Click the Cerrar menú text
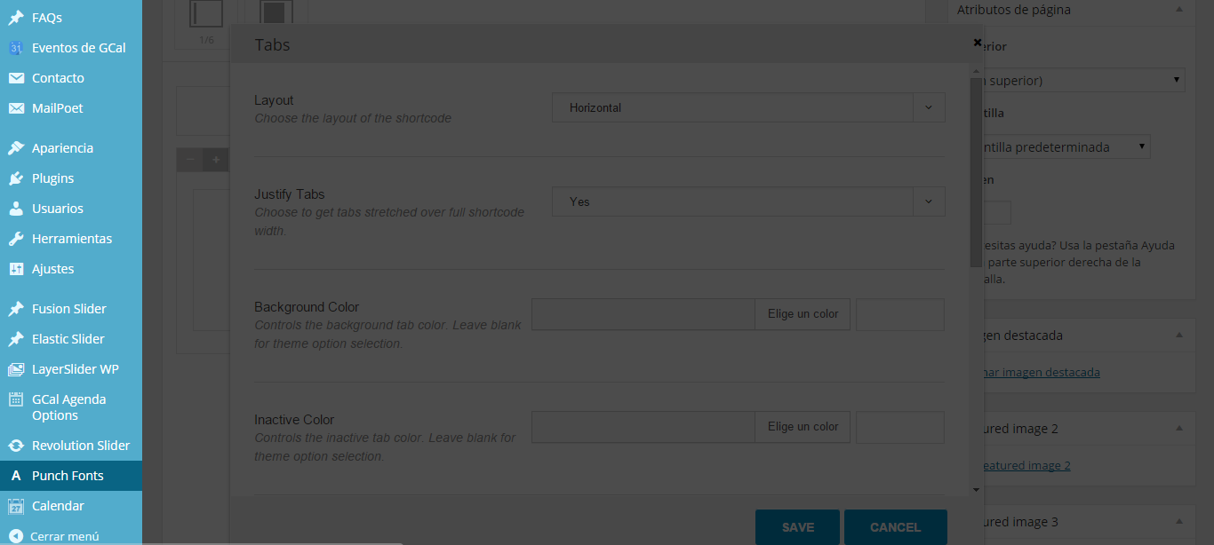Image resolution: width=1214 pixels, height=545 pixels. pyautogui.click(x=64, y=536)
